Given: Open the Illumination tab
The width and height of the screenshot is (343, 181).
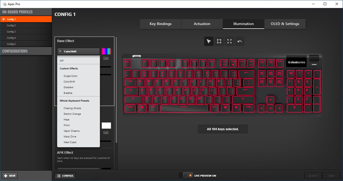Looking at the screenshot, I should click(x=244, y=24).
